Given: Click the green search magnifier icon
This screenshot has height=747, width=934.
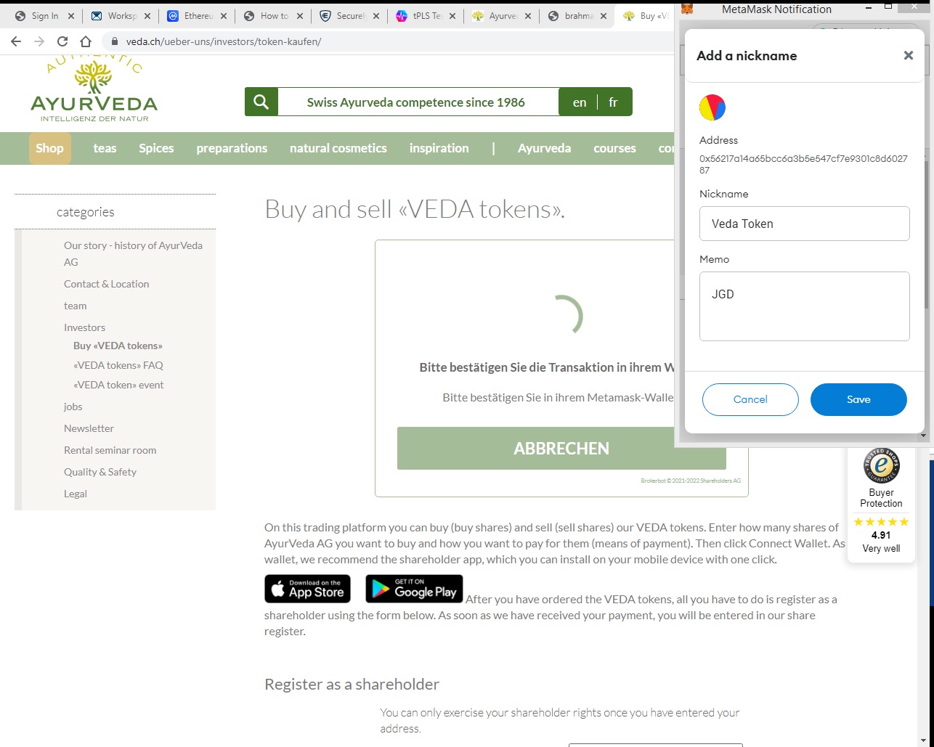Looking at the screenshot, I should (x=261, y=102).
